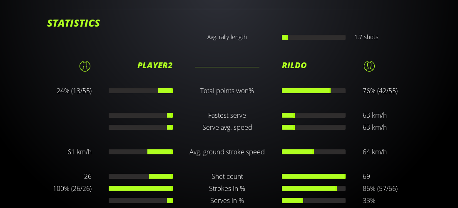Click Rildo's Avg. ground stroke speed bar
This screenshot has width=458, height=208.
(x=314, y=152)
